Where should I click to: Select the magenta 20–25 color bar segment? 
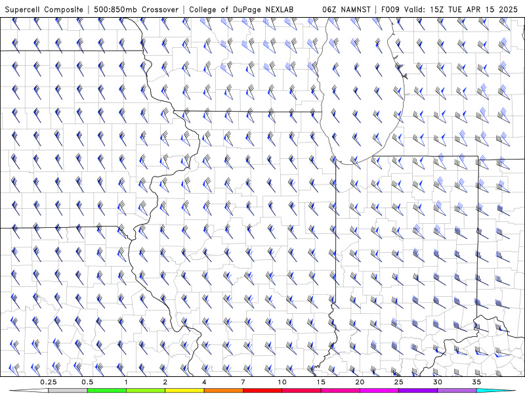pos(379,391)
